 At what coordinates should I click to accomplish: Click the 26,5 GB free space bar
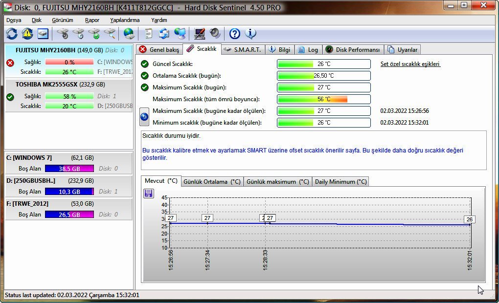pyautogui.click(x=69, y=214)
